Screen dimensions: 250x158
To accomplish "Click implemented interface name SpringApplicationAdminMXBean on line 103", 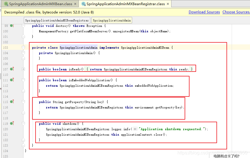I will (145, 48).
